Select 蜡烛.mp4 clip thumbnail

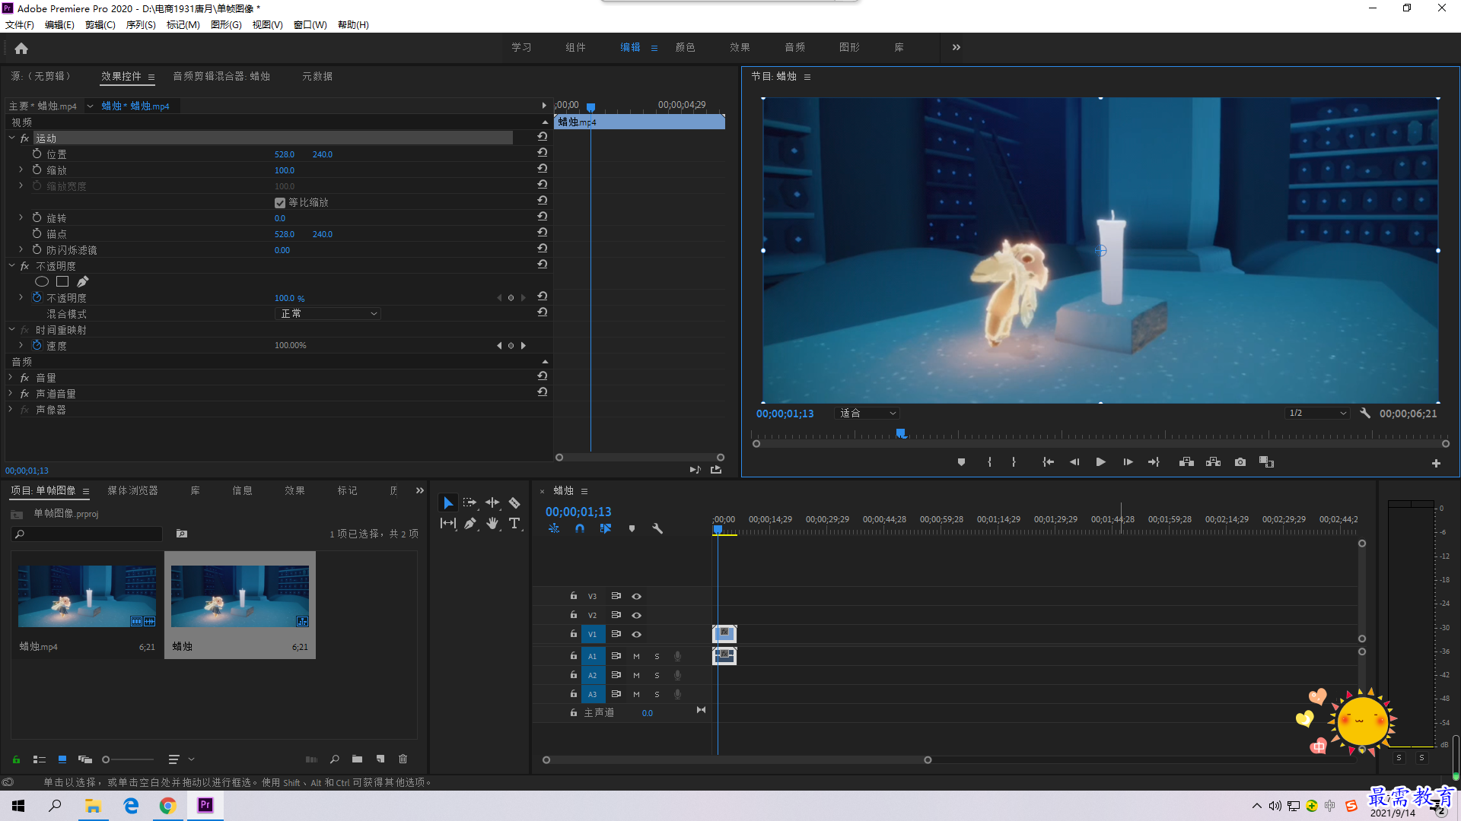click(88, 596)
